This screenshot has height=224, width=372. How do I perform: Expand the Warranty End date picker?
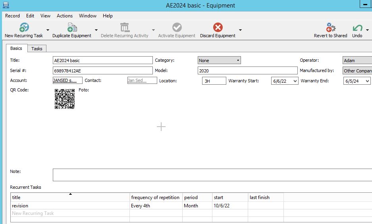pos(367,81)
